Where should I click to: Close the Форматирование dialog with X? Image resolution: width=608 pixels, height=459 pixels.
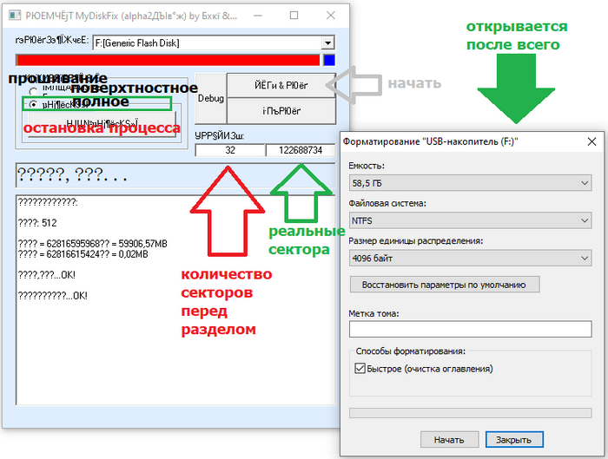tap(591, 141)
